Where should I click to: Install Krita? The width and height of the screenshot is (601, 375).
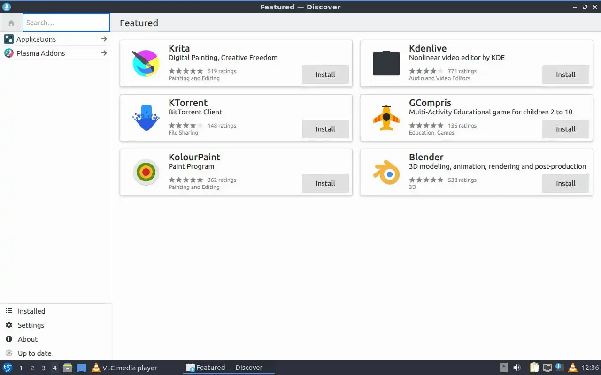[325, 75]
